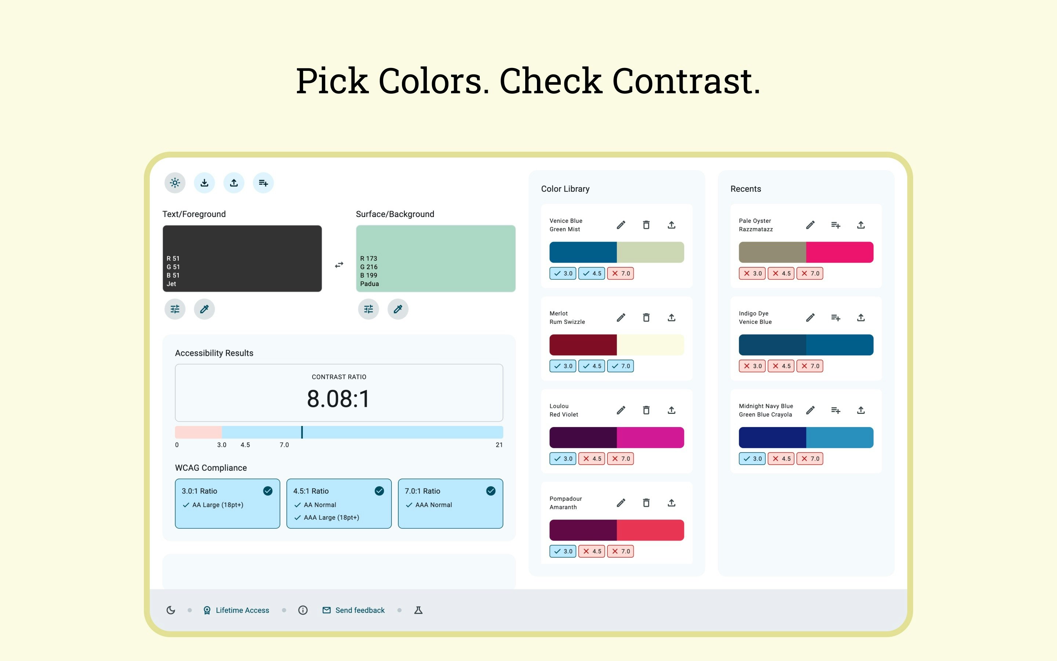The width and height of the screenshot is (1057, 661).
Task: Export the Midnight Navy Blue Green Blue Crayola pair
Action: (x=860, y=410)
